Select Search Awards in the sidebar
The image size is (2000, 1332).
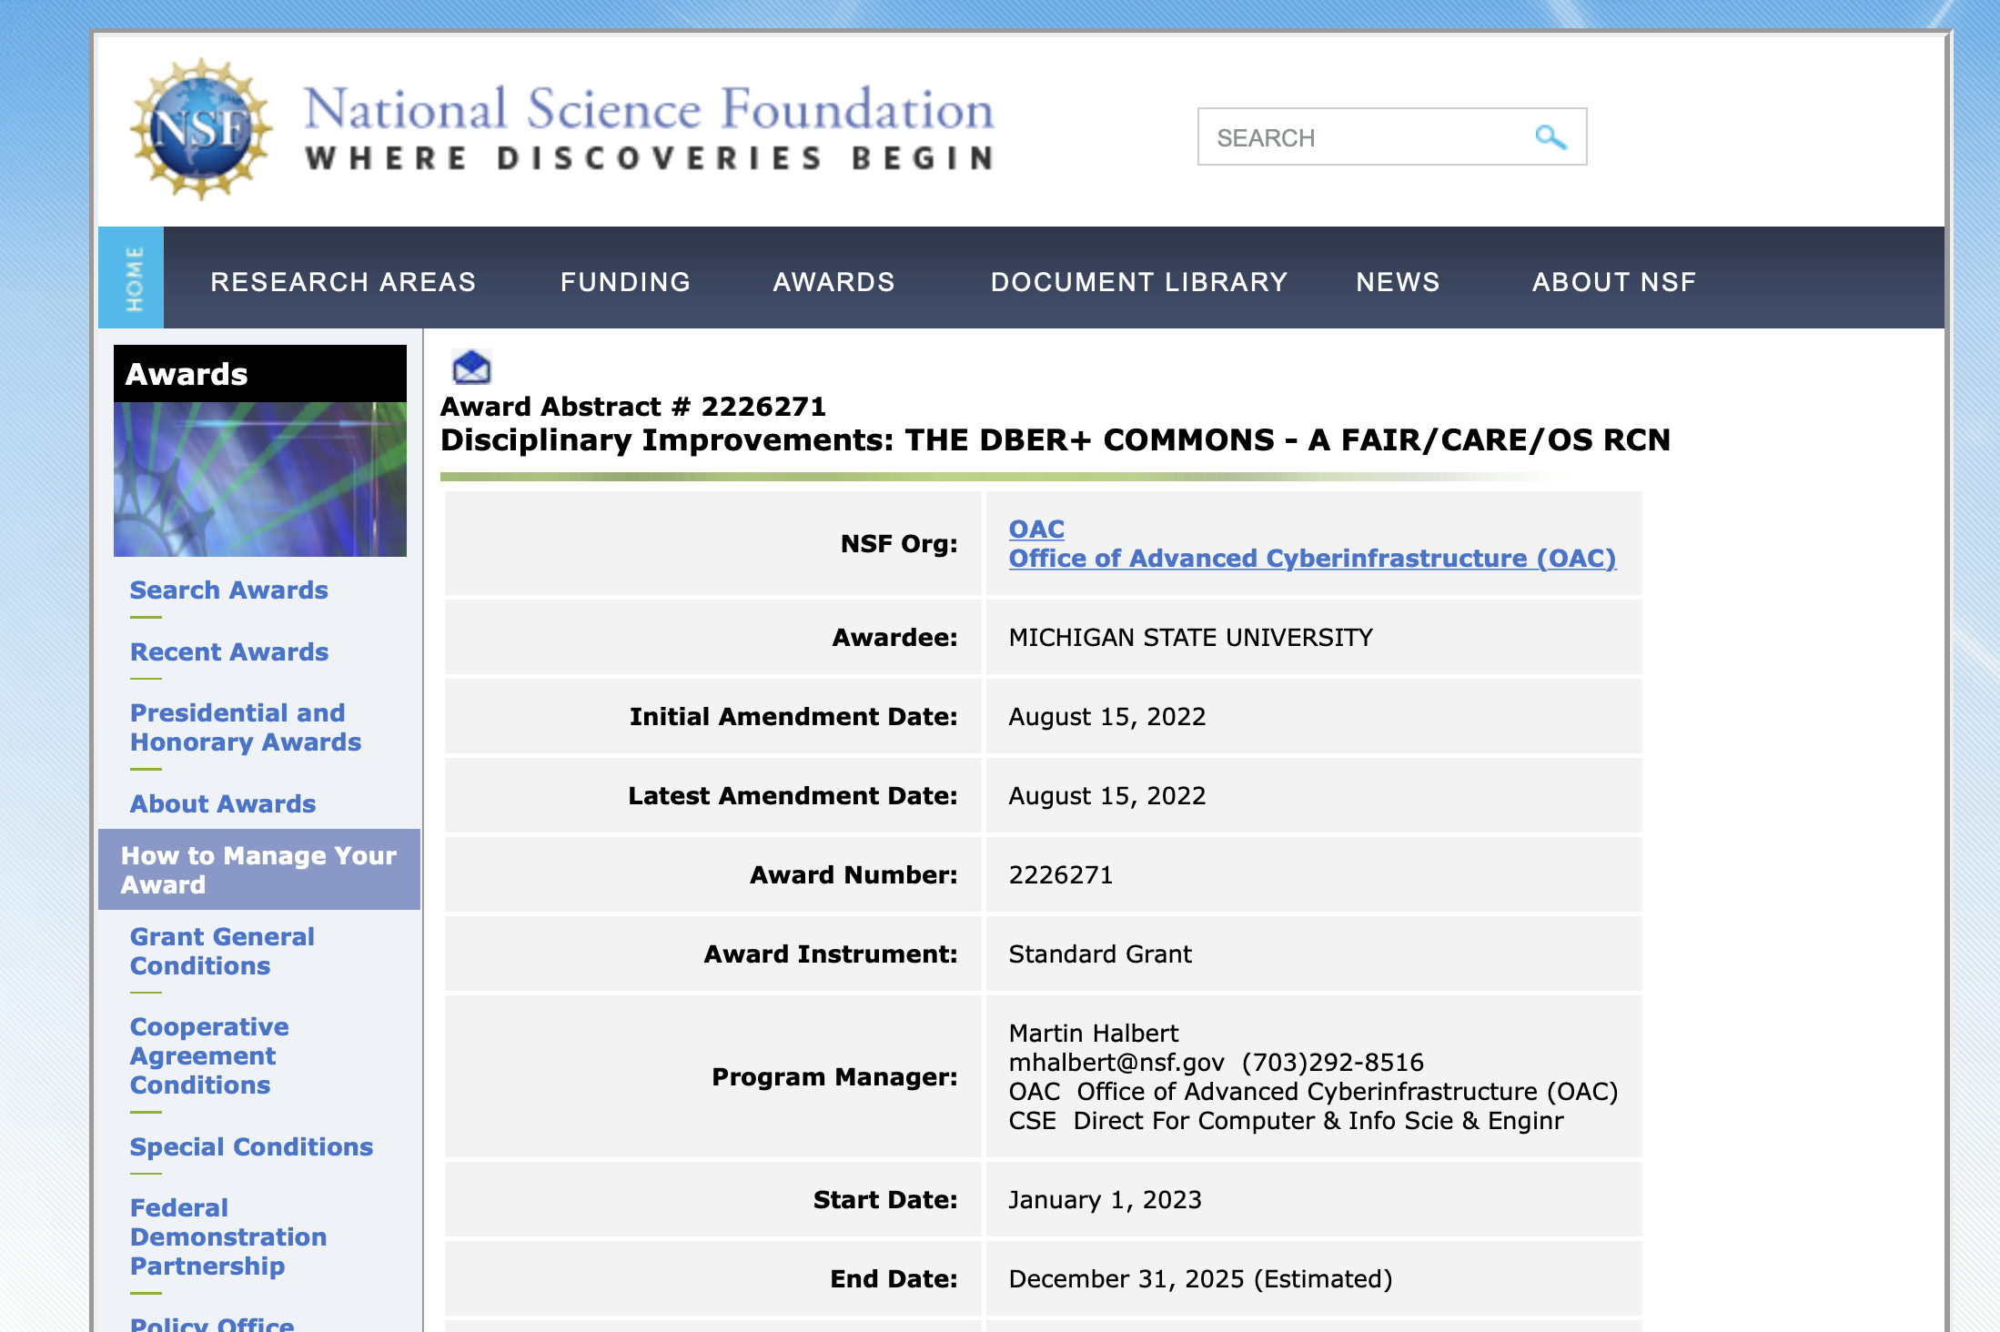pyautogui.click(x=229, y=590)
